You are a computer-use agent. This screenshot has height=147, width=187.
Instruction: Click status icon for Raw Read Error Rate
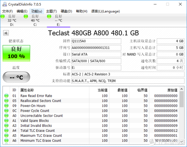coord(6,96)
